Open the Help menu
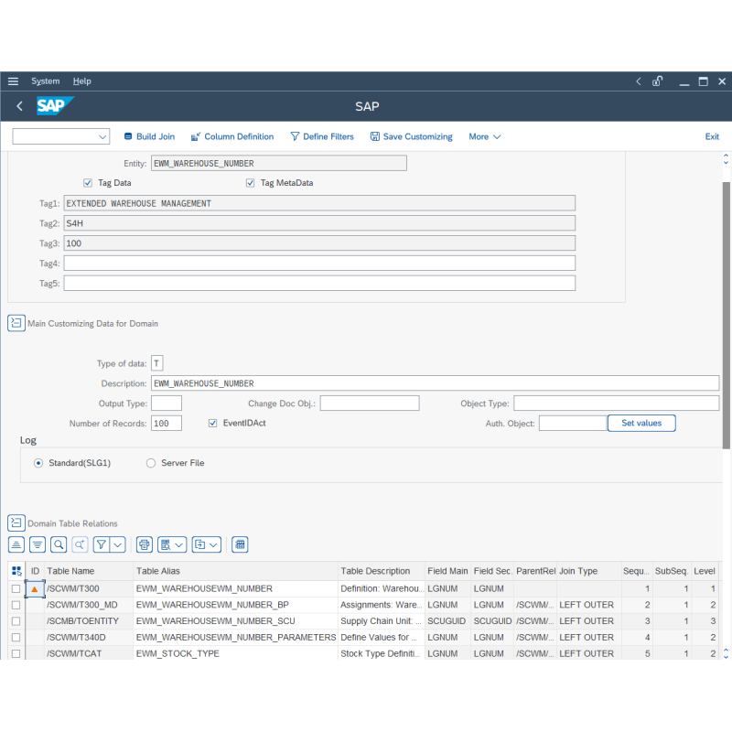Screen dimensions: 732x732 coord(81,81)
